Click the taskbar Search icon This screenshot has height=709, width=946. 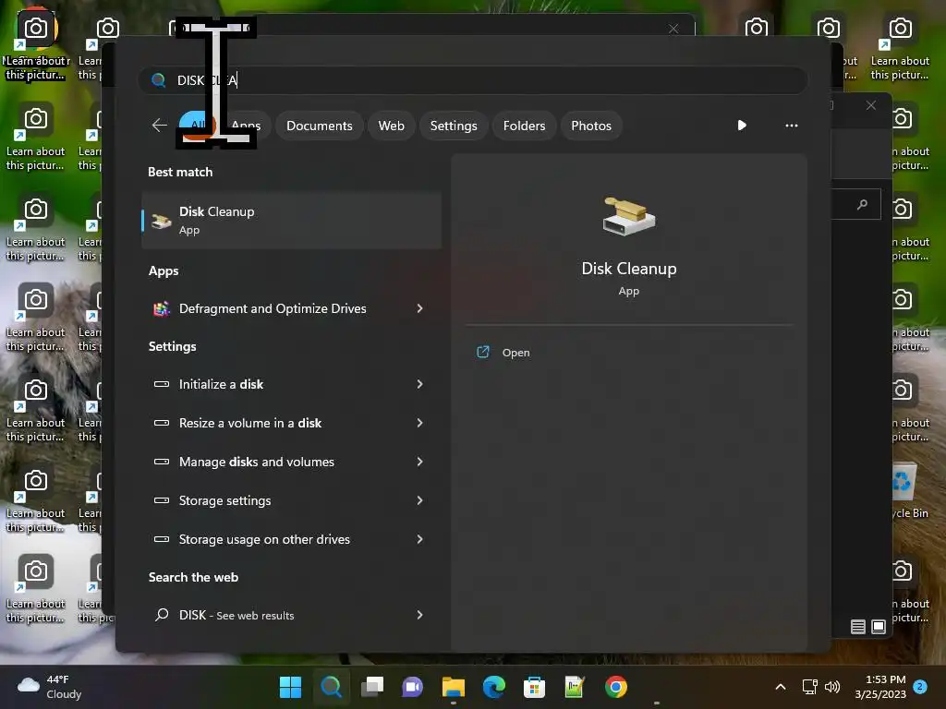[331, 687]
